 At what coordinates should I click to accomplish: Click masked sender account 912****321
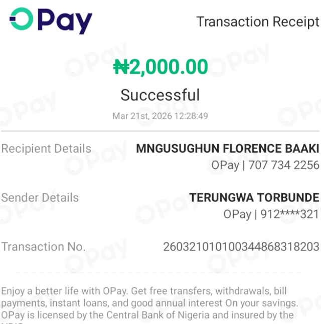pos(290,214)
